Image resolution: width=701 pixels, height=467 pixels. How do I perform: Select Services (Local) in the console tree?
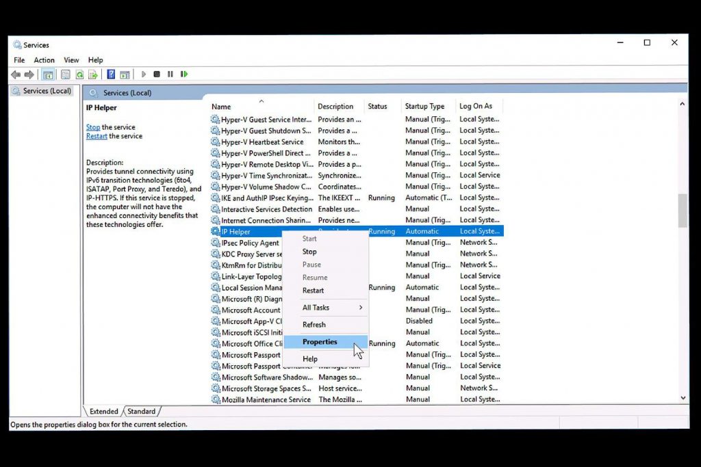pos(47,91)
